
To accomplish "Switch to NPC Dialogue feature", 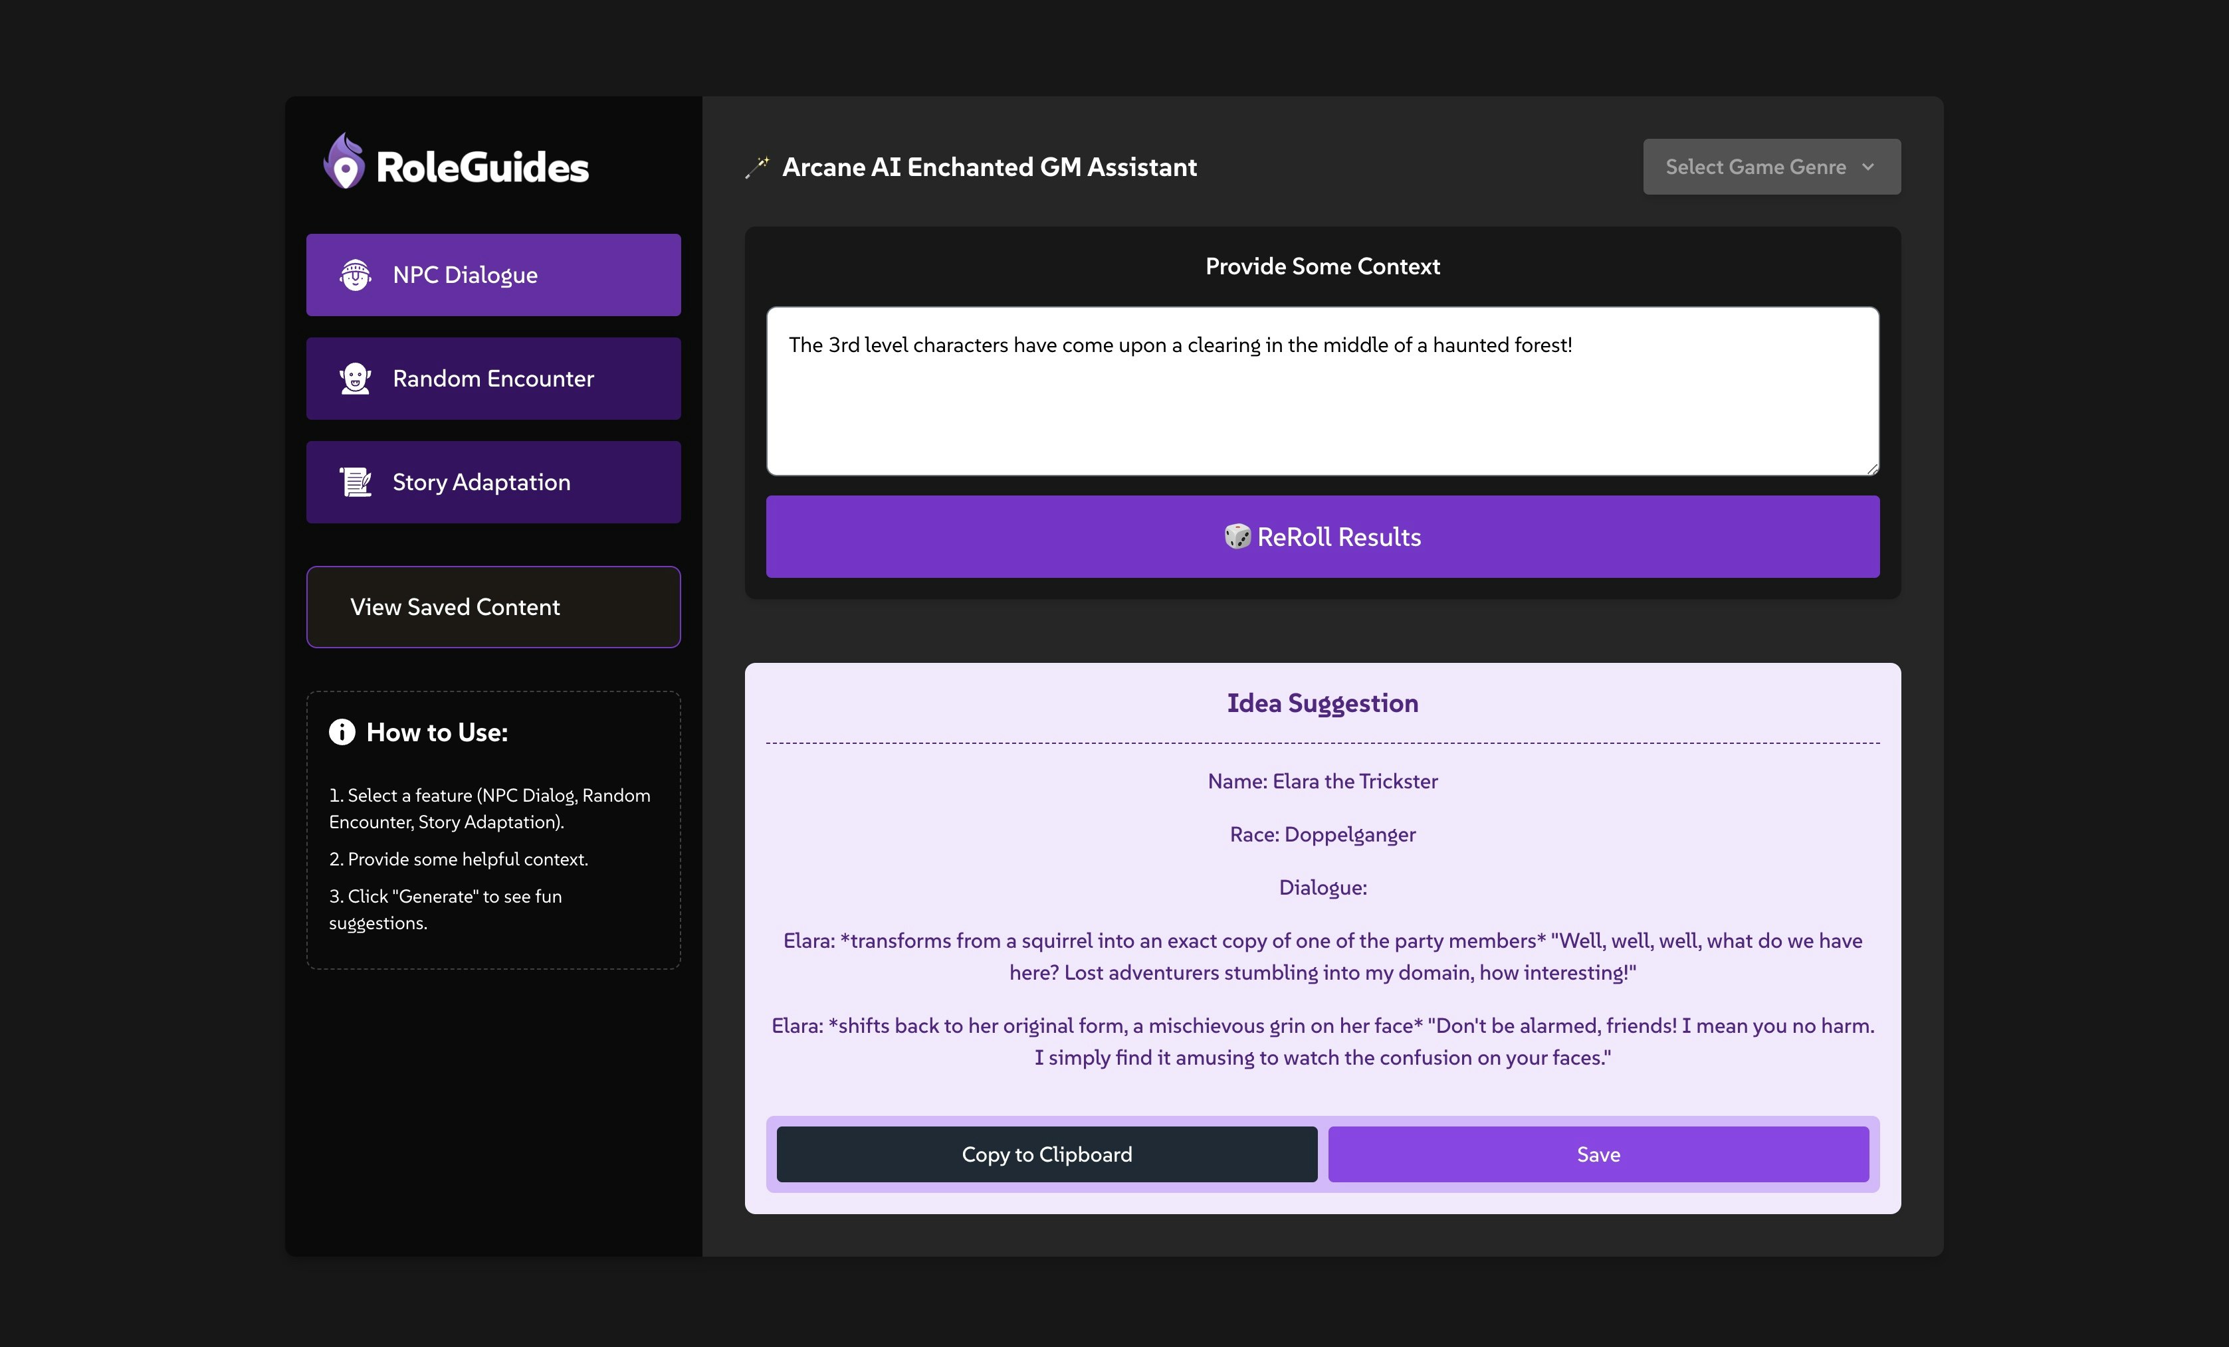I will 493,275.
